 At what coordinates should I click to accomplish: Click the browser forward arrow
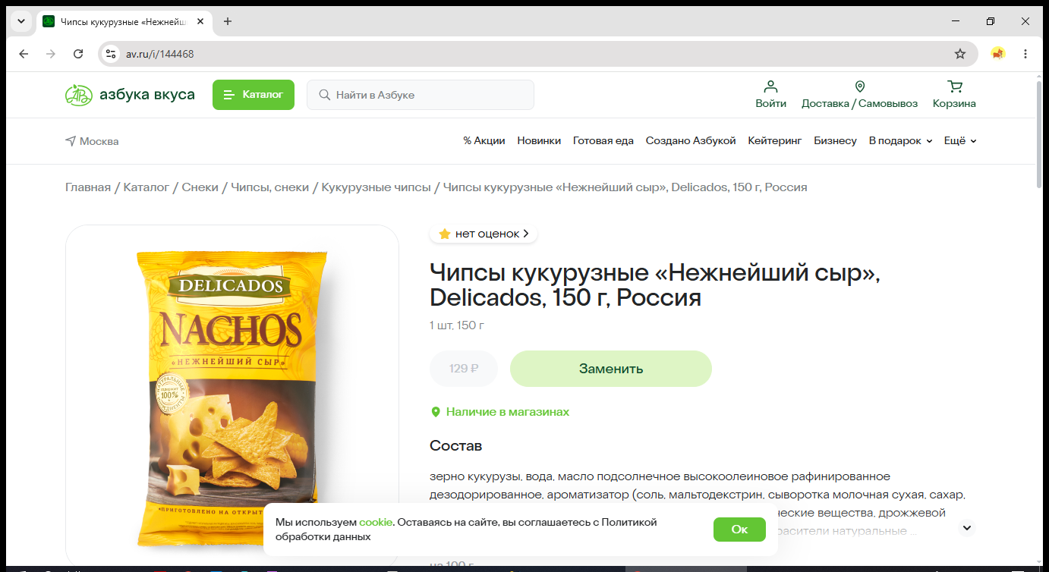51,54
